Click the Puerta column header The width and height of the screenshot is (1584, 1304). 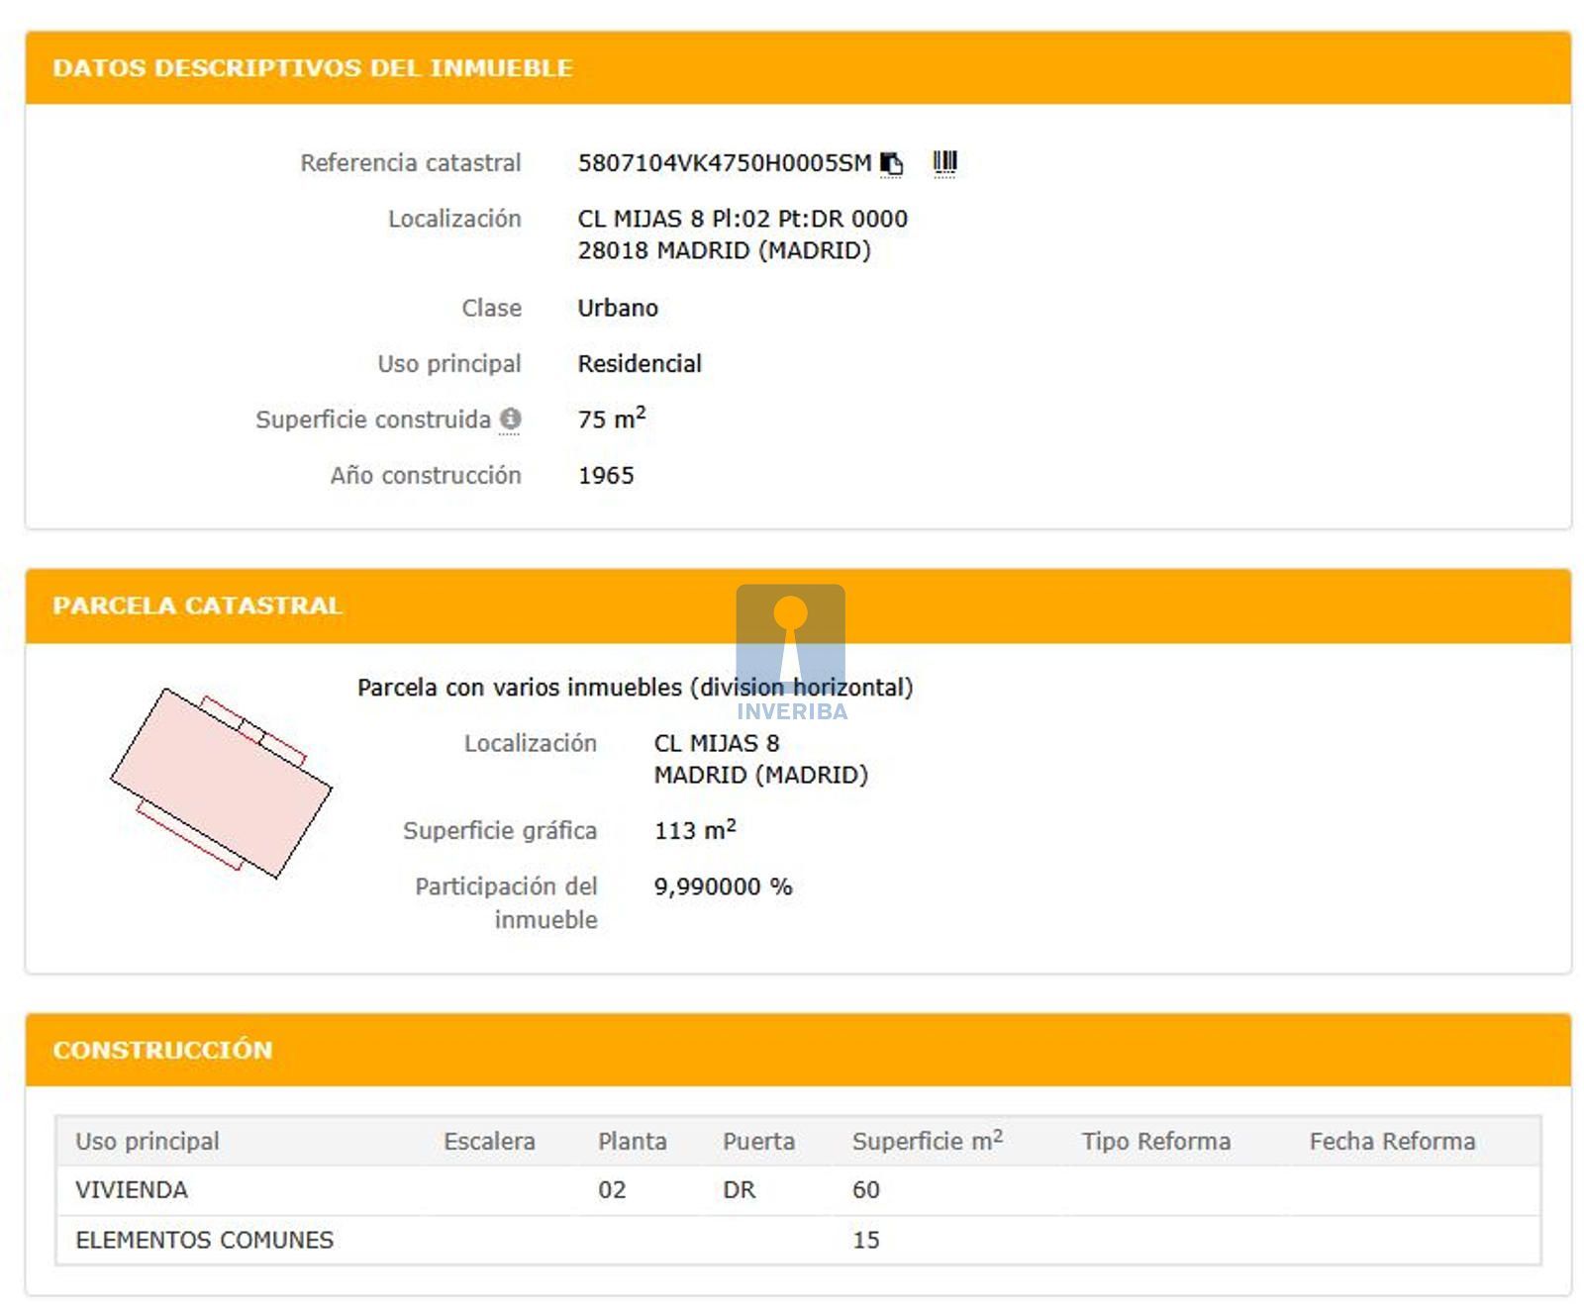point(758,1141)
